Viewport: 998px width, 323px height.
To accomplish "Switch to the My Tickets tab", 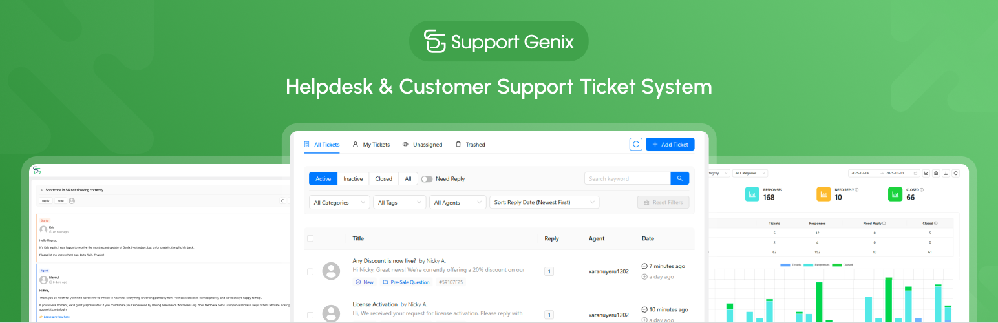I will (371, 145).
